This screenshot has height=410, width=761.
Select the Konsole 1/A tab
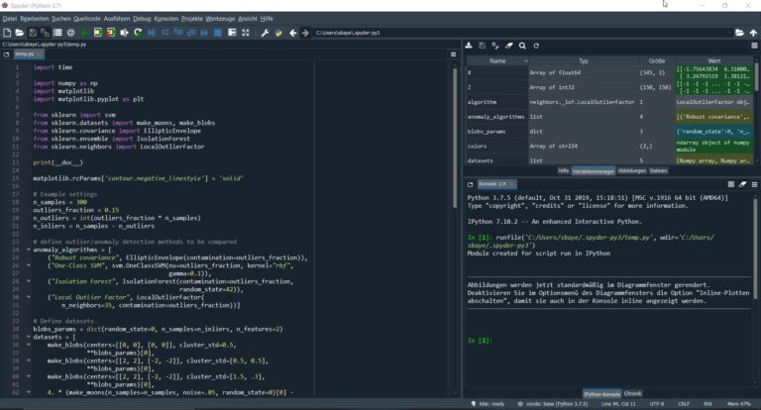496,184
